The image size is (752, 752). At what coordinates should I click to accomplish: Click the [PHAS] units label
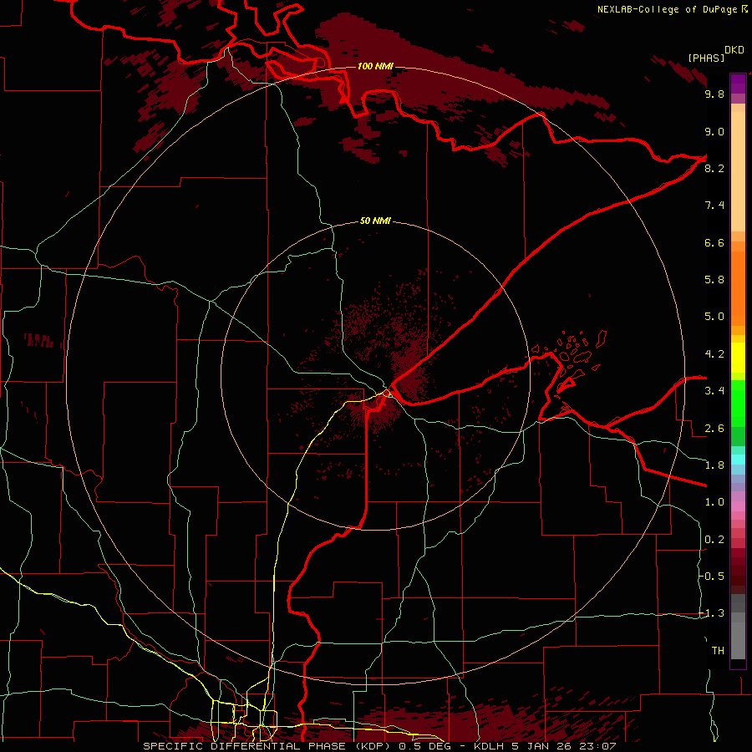point(706,58)
